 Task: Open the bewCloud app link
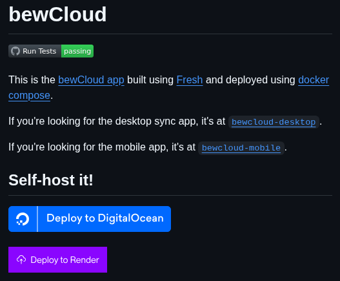click(x=91, y=80)
